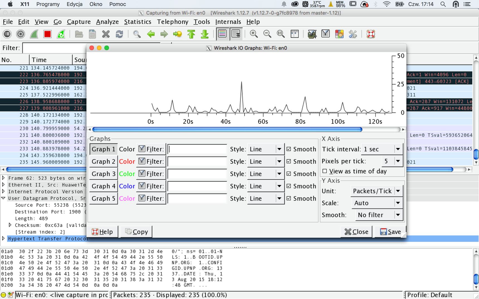Viewport: 479px width, 299px height.
Task: Open the lifebuoy help icon in toolbar
Action: (371, 34)
